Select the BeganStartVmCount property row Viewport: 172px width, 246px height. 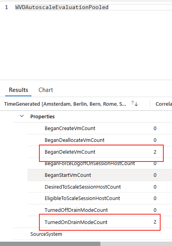[100, 175]
